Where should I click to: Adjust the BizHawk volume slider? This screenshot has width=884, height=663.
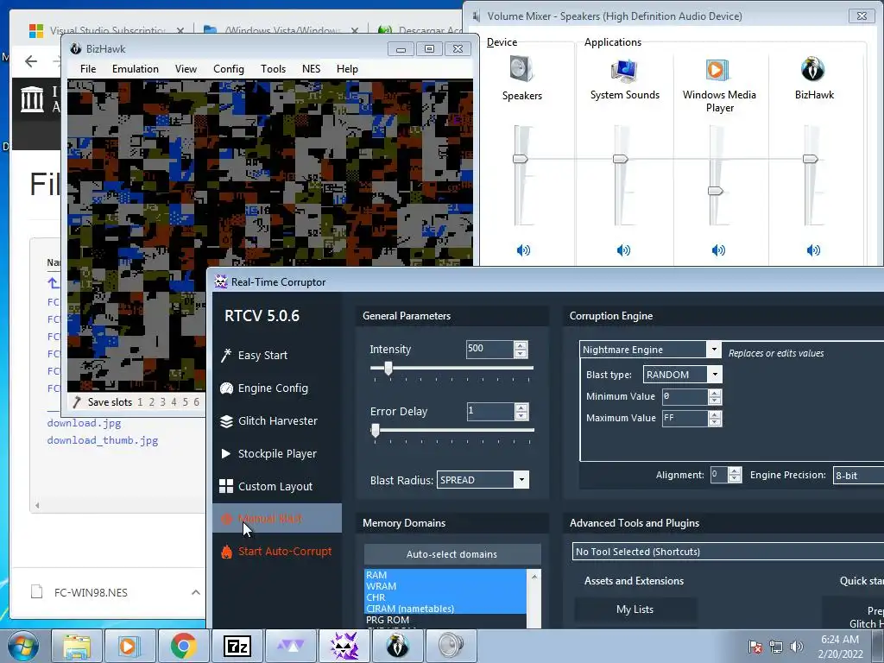pyautogui.click(x=810, y=159)
